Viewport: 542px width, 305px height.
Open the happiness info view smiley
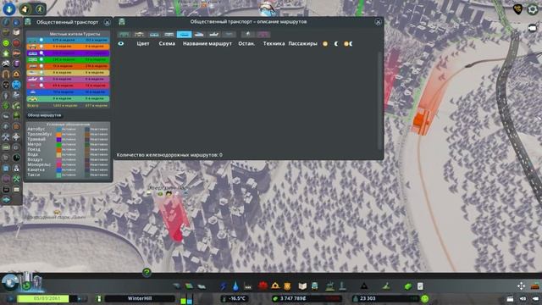6,43
